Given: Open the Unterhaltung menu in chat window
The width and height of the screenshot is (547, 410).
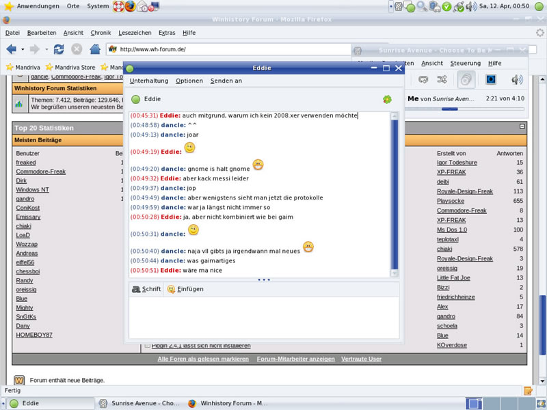Looking at the screenshot, I should pyautogui.click(x=148, y=81).
